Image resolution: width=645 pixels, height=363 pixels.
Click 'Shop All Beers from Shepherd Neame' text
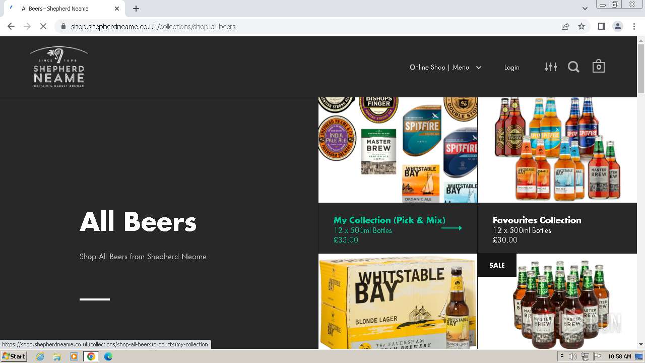(143, 257)
